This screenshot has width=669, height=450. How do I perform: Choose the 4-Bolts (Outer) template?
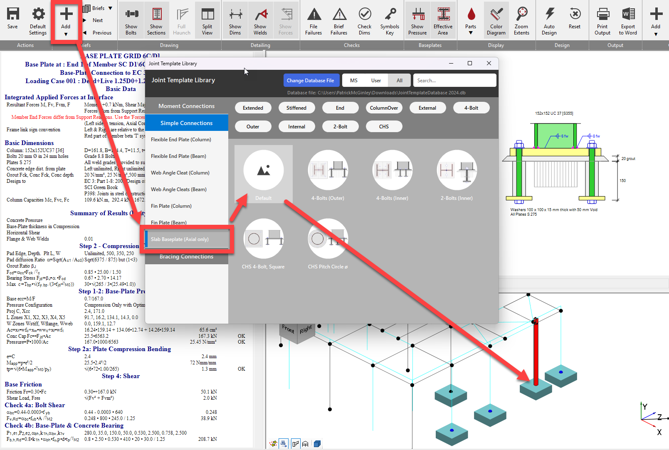point(328,175)
